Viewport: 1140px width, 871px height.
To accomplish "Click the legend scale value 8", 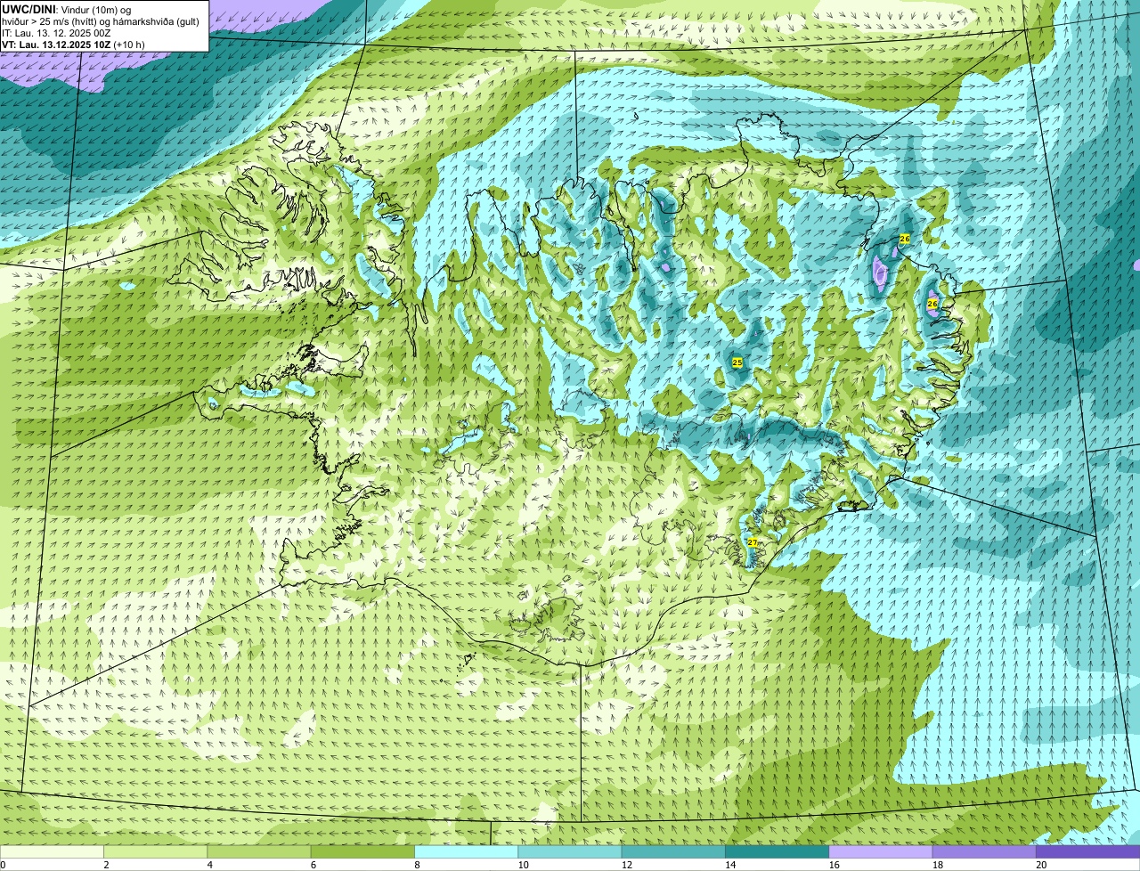I will [416, 865].
